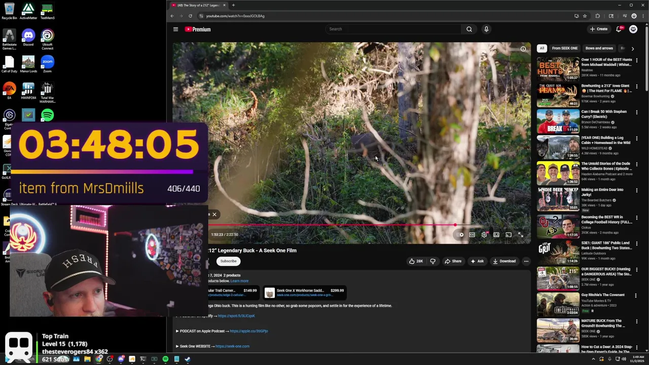Image resolution: width=649 pixels, height=365 pixels.
Task: Dislike this video
Action: 432,261
